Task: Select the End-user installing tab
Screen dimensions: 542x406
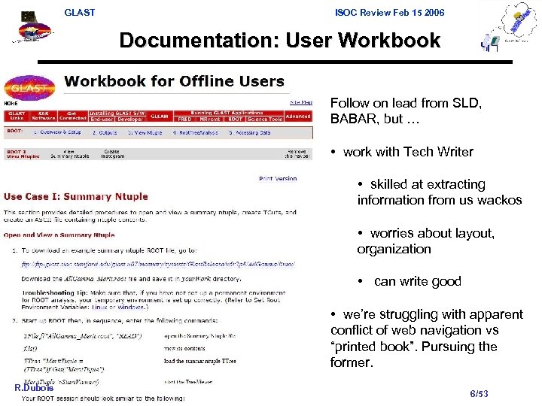Action: click(102, 119)
